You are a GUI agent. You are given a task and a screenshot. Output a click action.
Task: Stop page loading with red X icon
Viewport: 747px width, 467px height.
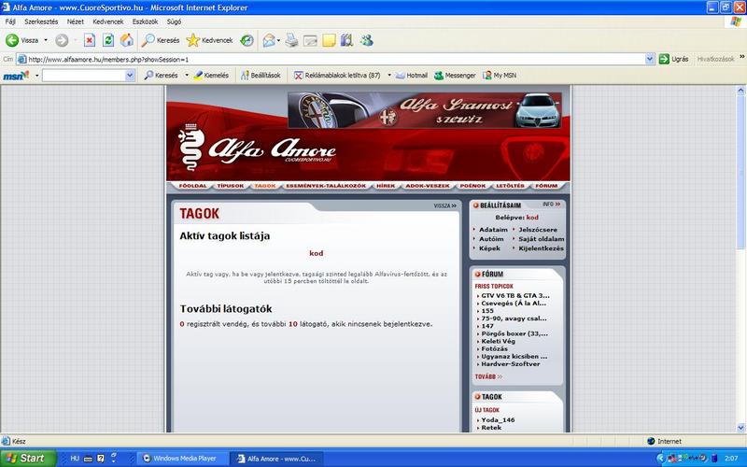[x=90, y=40]
